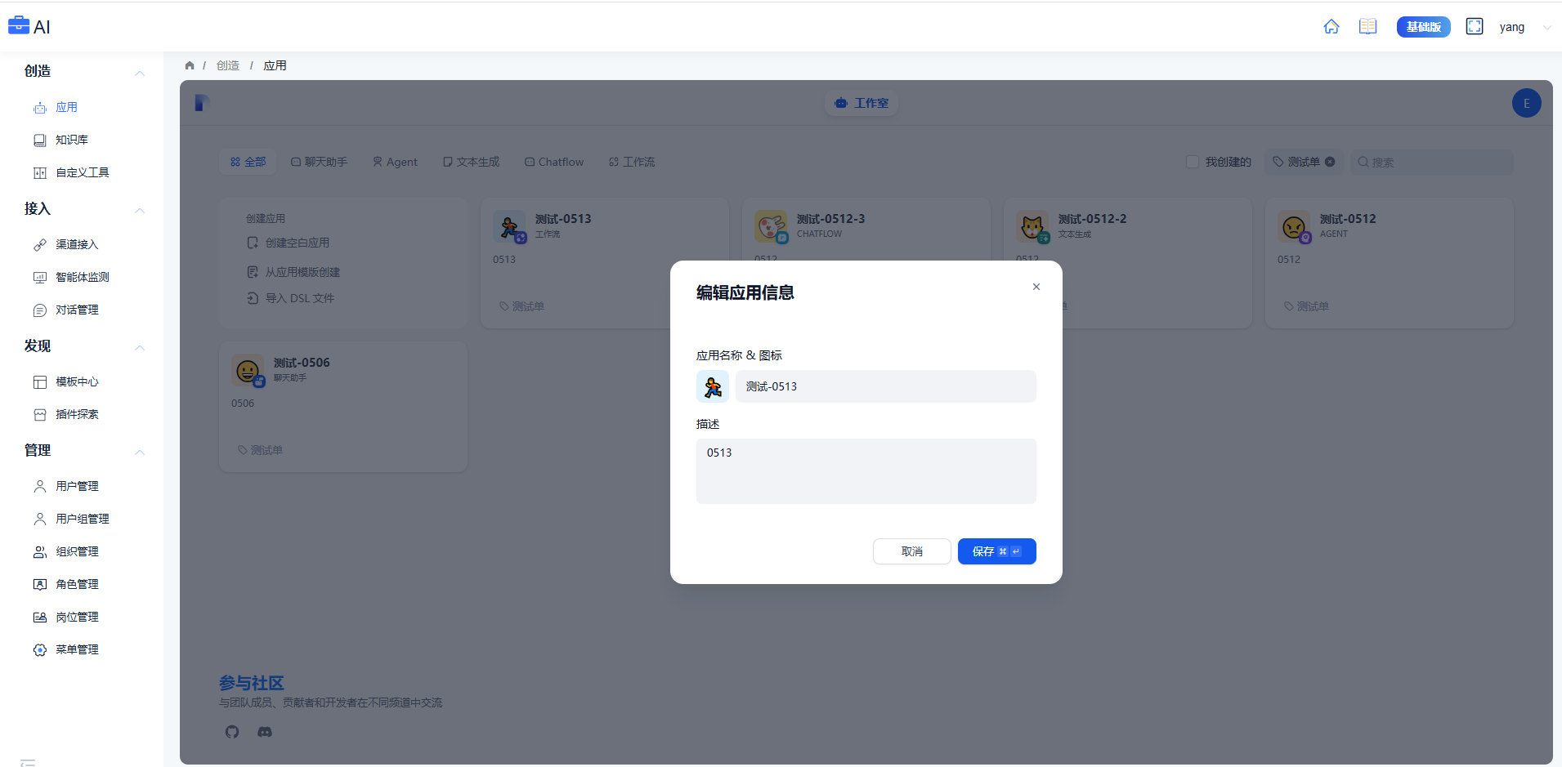Close the 编辑应用信息 dialog
Image resolution: width=1562 pixels, height=767 pixels.
1036,287
